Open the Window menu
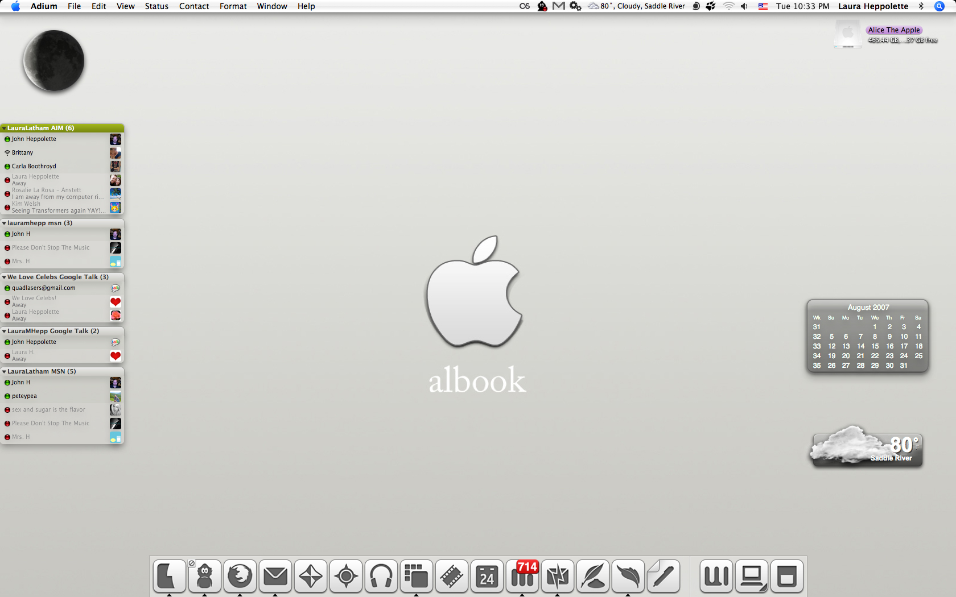 [272, 6]
